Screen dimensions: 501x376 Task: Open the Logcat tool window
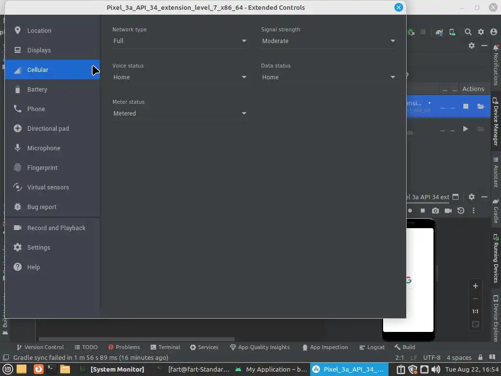372,347
